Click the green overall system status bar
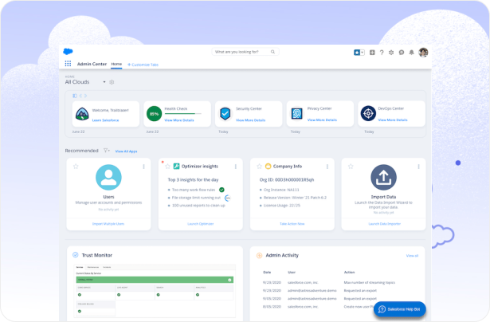Image resolution: width=490 pixels, height=322 pixels. pyautogui.click(x=155, y=280)
